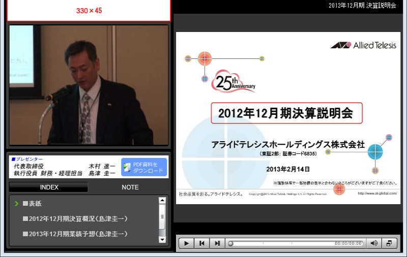Click the www.at-global.com URL on slide

point(377,194)
